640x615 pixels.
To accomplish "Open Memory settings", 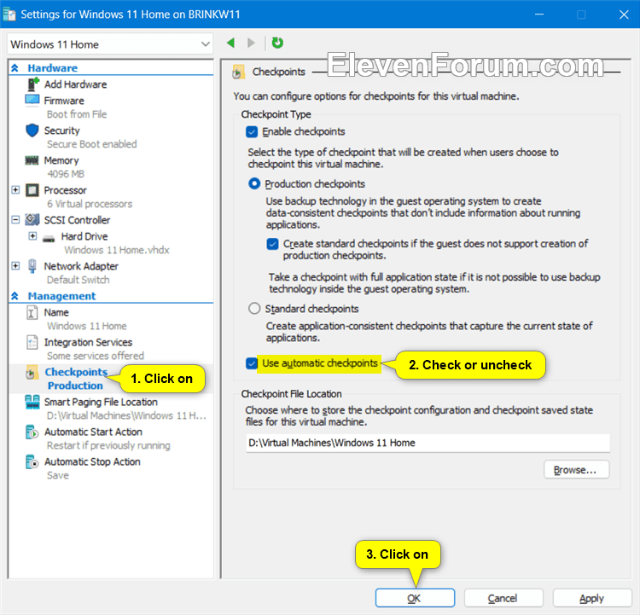I will pos(61,161).
